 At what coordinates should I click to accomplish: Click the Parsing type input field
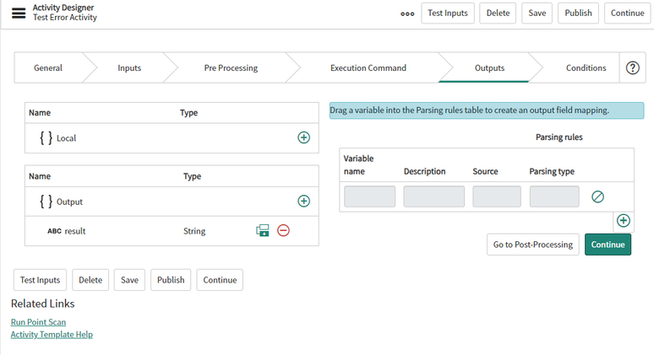click(x=554, y=196)
